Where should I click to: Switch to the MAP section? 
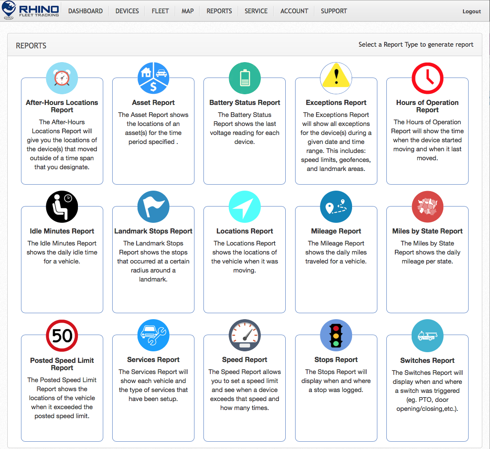coord(187,11)
